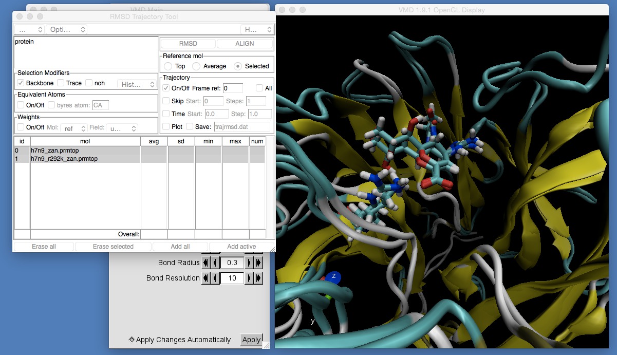Click the Frame ref input field
This screenshot has width=617, height=355.
coord(233,88)
